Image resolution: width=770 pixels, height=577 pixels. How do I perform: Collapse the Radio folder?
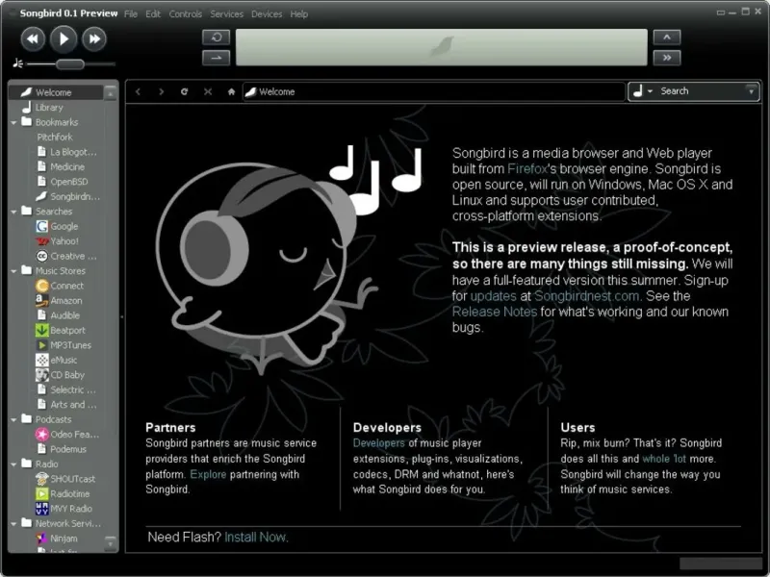coord(13,464)
